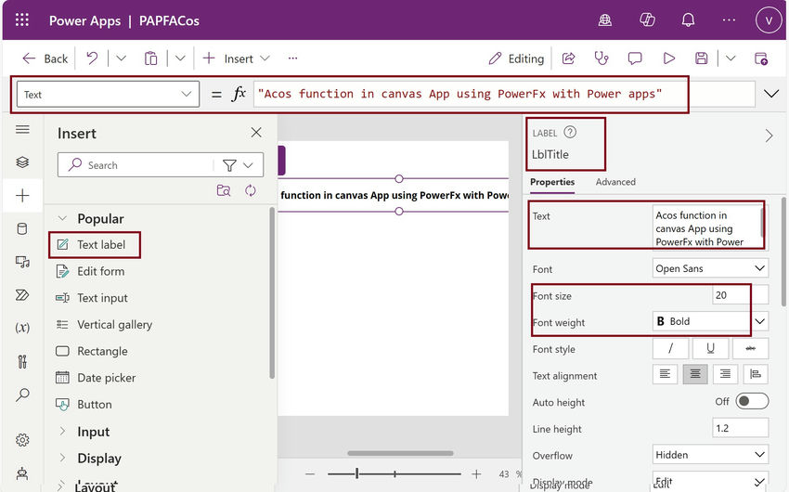Set text alignment to justify

756,374
